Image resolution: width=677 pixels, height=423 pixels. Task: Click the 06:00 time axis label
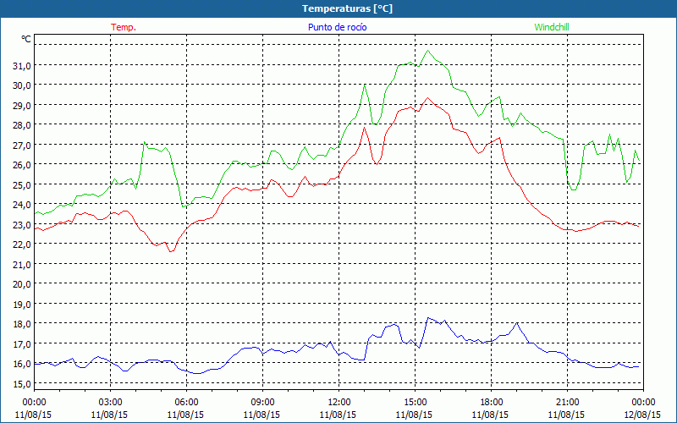click(x=186, y=403)
